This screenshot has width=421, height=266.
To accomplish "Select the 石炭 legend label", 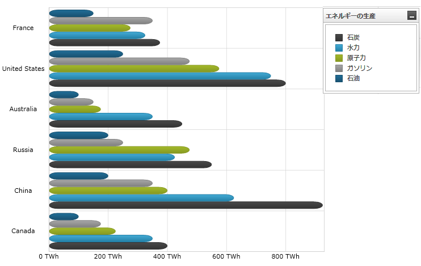I will [x=353, y=37].
